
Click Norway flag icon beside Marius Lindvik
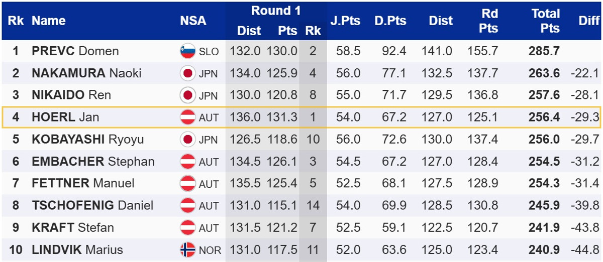[187, 249]
